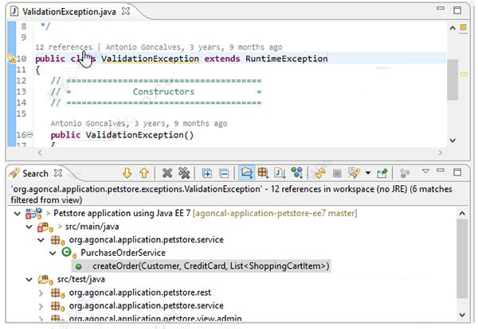Click the yellow warning annotation in overview ruler
The width and height of the screenshot is (478, 329).
(464, 74)
